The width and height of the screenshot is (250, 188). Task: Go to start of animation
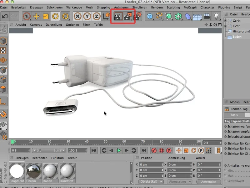point(94,150)
